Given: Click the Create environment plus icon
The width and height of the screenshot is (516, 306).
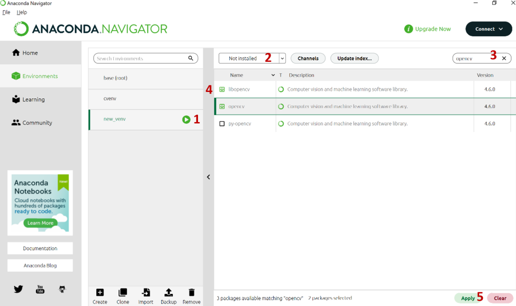Looking at the screenshot, I should [x=100, y=292].
